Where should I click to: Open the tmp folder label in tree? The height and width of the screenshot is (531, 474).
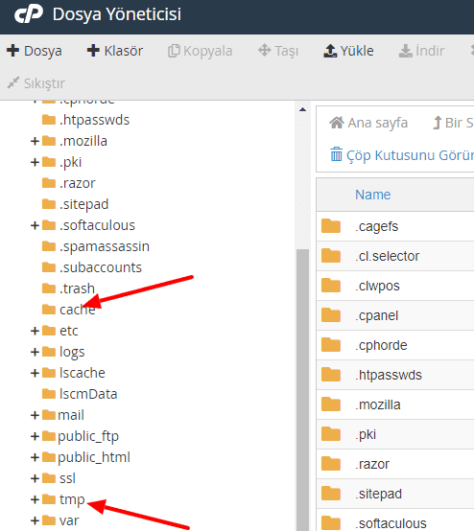72,499
